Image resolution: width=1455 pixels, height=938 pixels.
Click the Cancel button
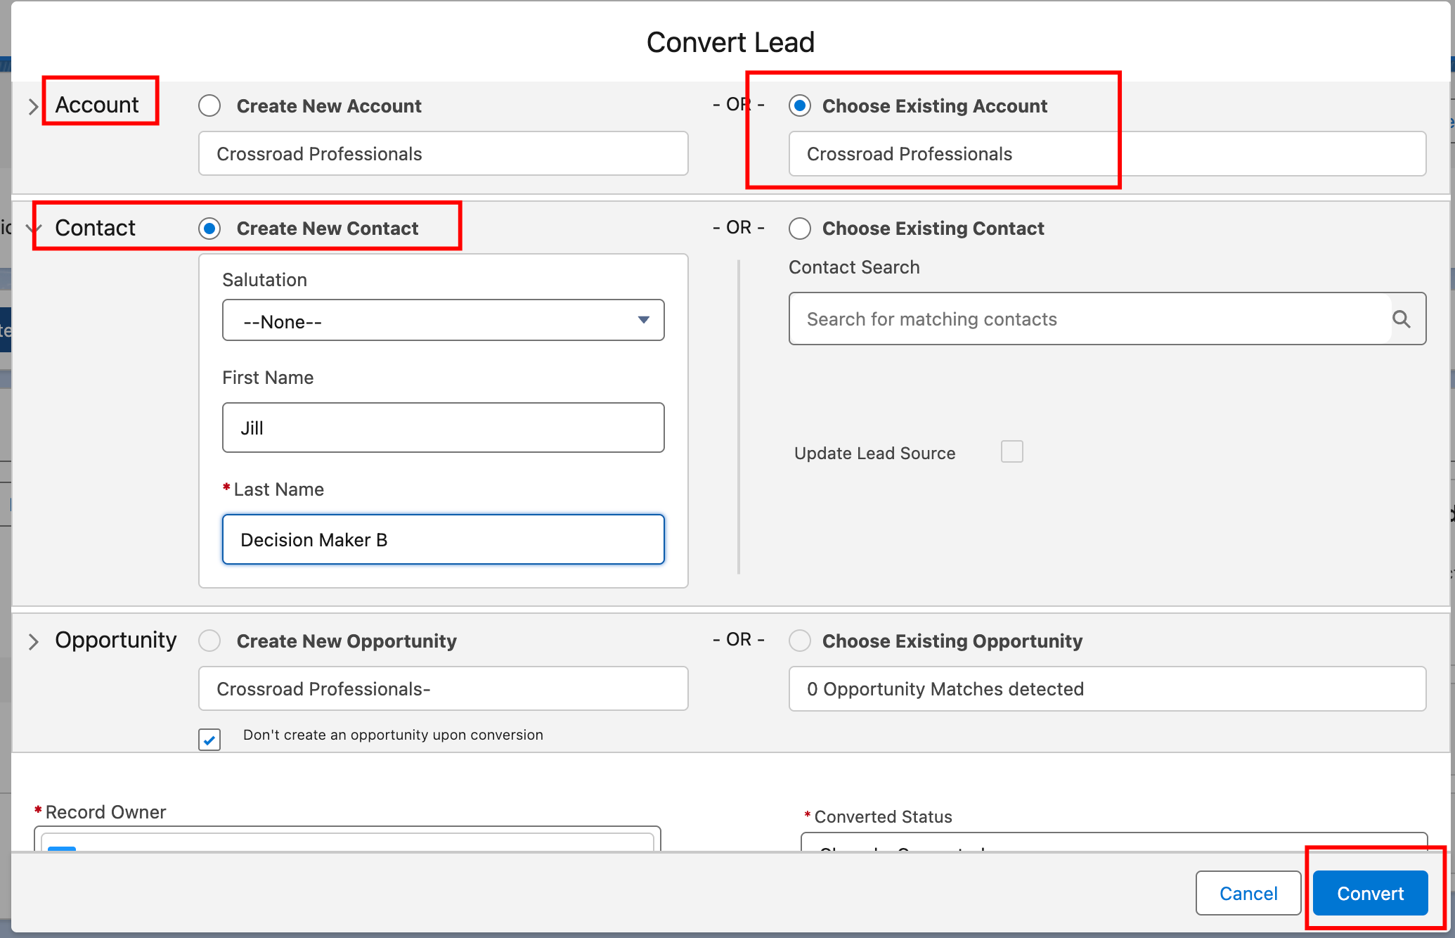(1248, 893)
